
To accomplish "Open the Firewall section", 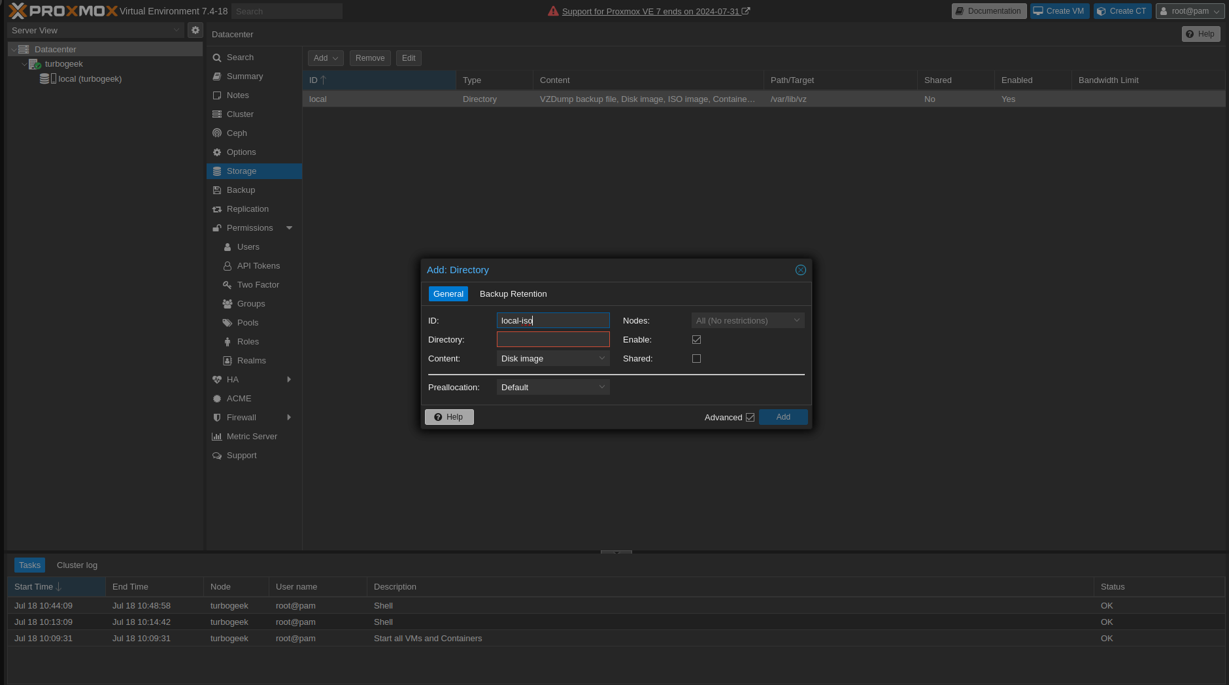I will (241, 418).
